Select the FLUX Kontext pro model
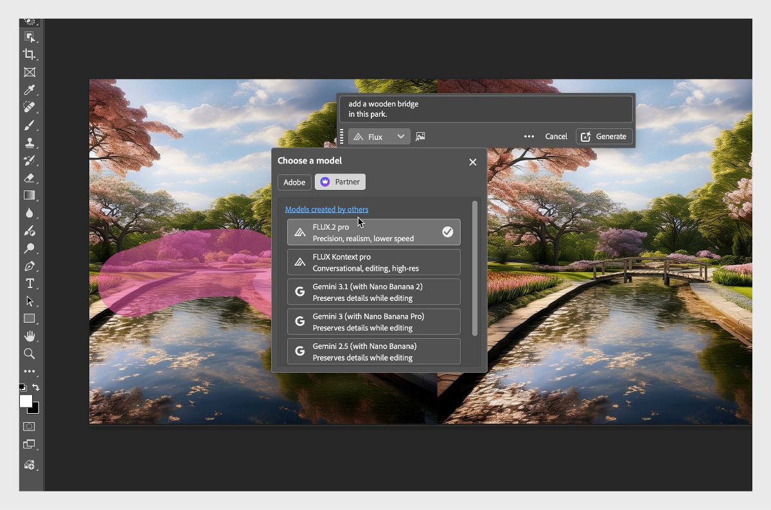Viewport: 771px width, 510px height. 373,262
